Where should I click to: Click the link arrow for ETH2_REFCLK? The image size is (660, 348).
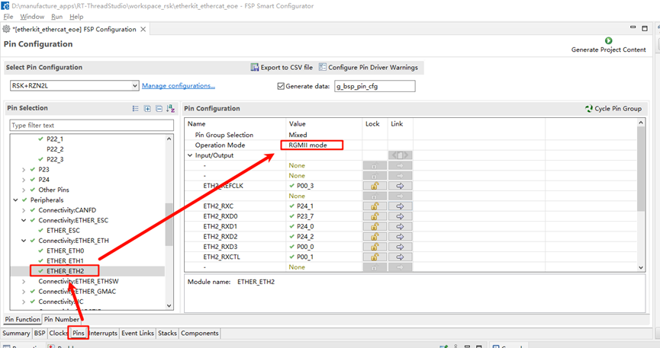[x=400, y=186]
